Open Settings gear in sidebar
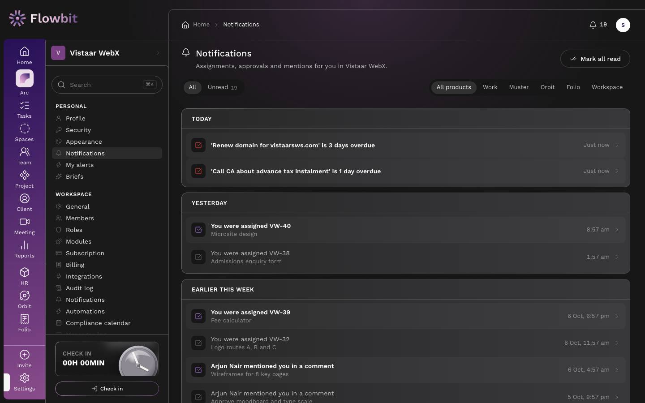This screenshot has width=645, height=403. [x=25, y=378]
